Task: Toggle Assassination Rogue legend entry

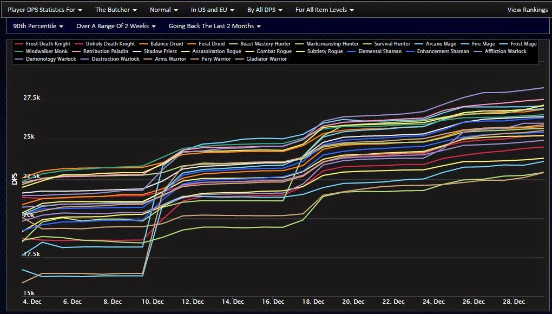Action: click(x=212, y=51)
